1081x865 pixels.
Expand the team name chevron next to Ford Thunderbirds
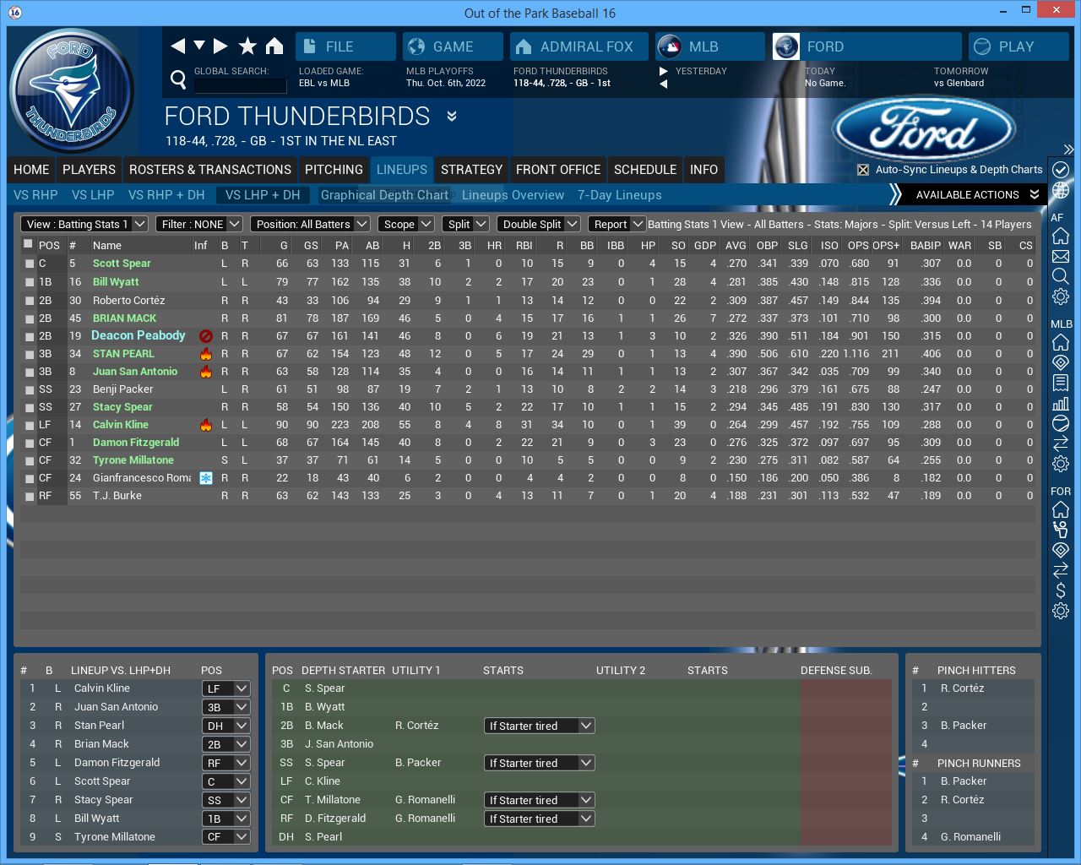point(452,117)
